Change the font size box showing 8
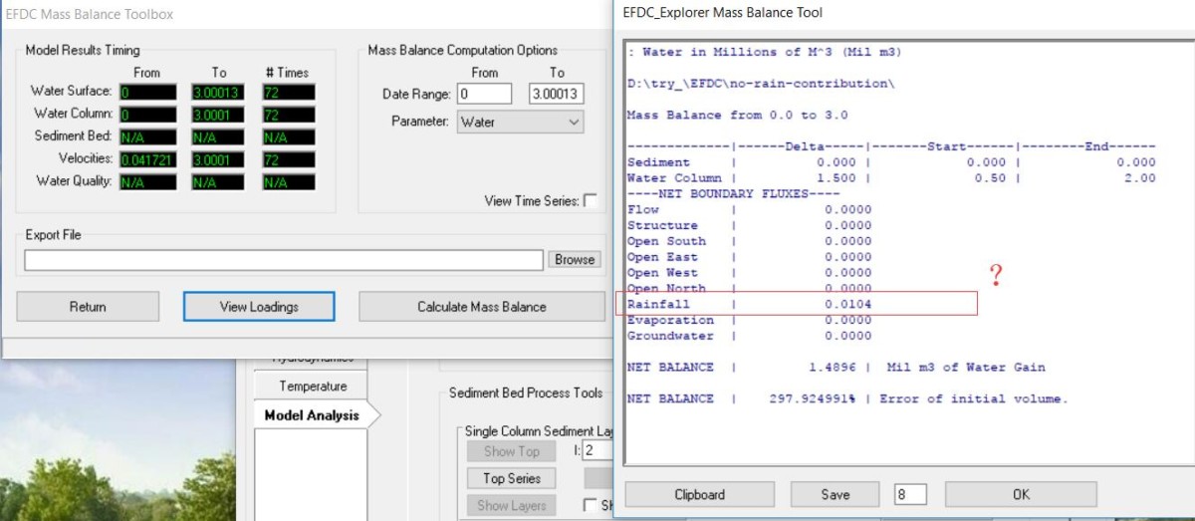The width and height of the screenshot is (1195, 521). click(910, 494)
